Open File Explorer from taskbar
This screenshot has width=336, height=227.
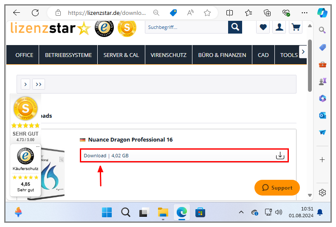click(x=163, y=213)
